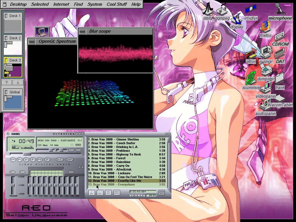Click the eject button in XMMS main window
Image resolution: width=296 pixels, height=222 pixels.
point(47,160)
